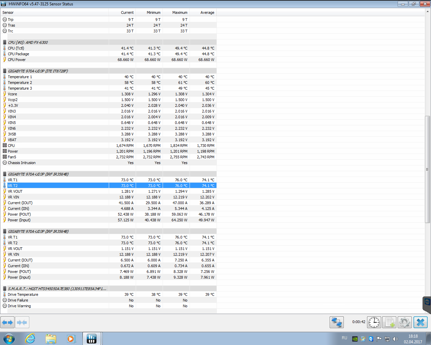The image size is (431, 345).
Task: Click the 2,743 RPM average Fan5 value
Action: (x=206, y=157)
